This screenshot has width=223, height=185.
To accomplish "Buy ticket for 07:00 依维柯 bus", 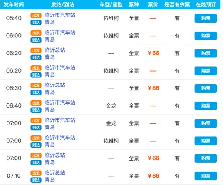I will (x=206, y=141).
